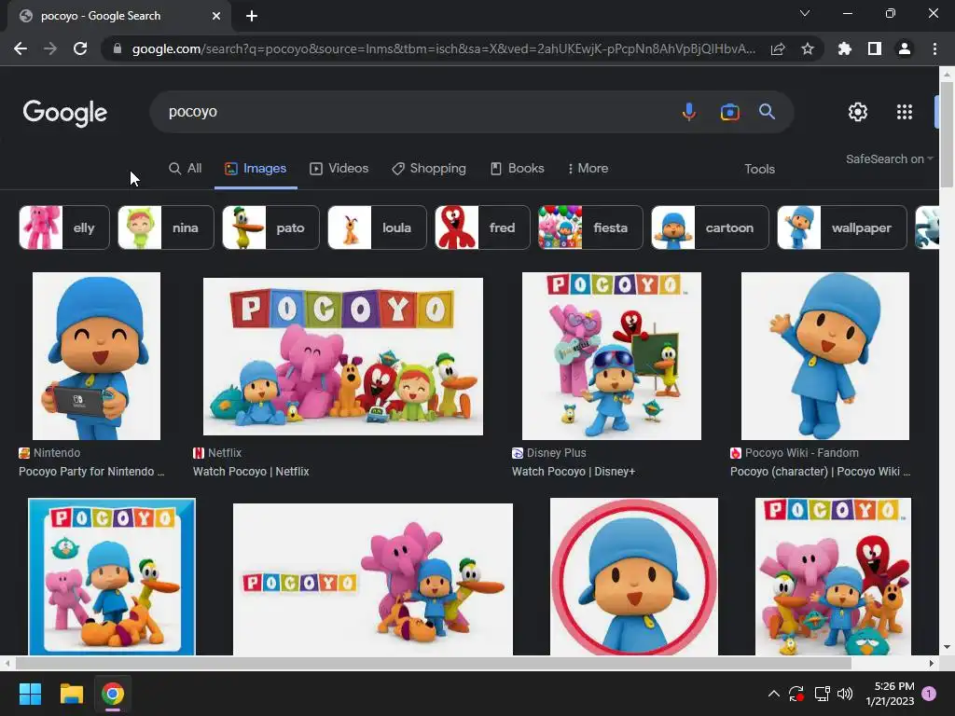The image size is (955, 716).
Task: Click the Pocoyo Party for Nintendo link
Action: click(x=91, y=472)
